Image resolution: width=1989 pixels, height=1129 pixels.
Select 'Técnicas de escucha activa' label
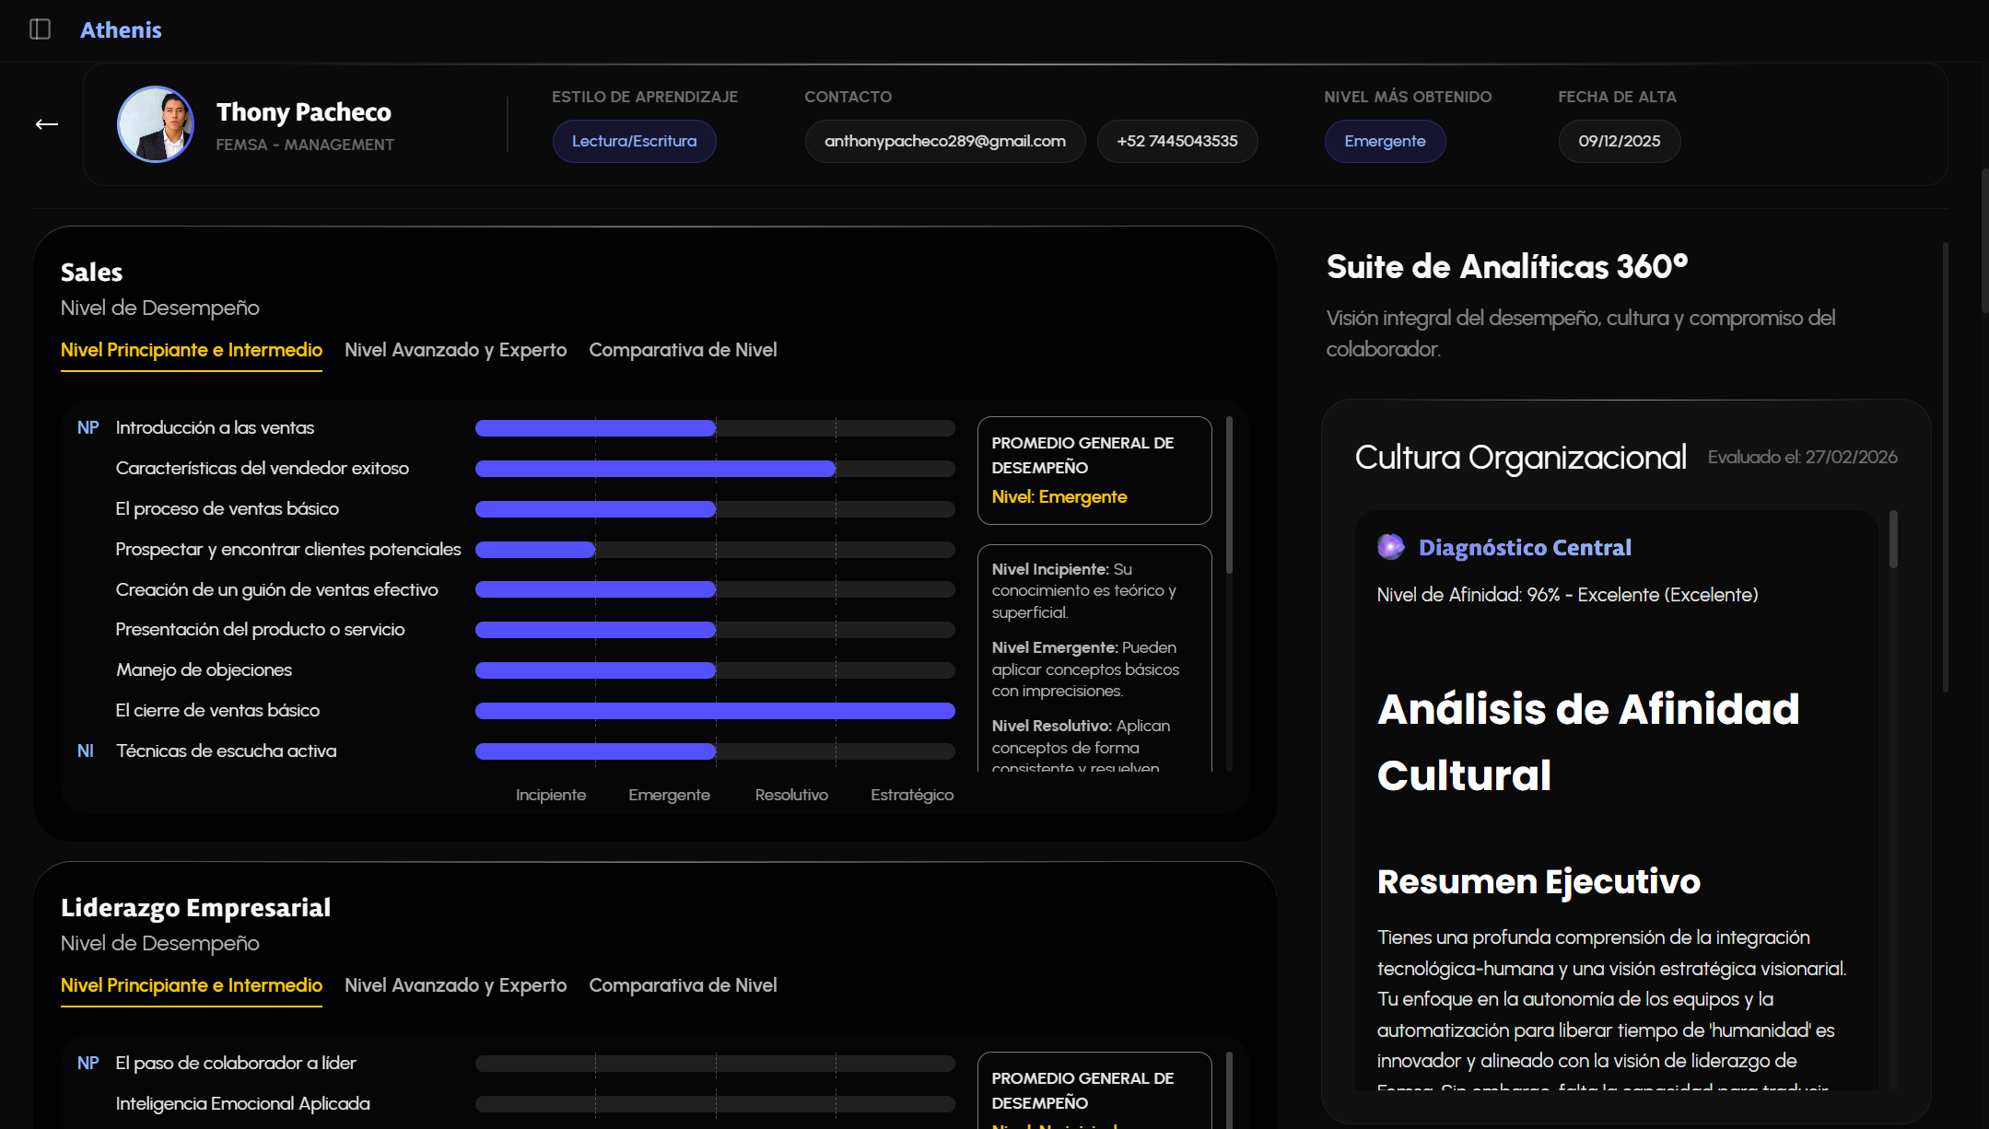click(x=226, y=751)
